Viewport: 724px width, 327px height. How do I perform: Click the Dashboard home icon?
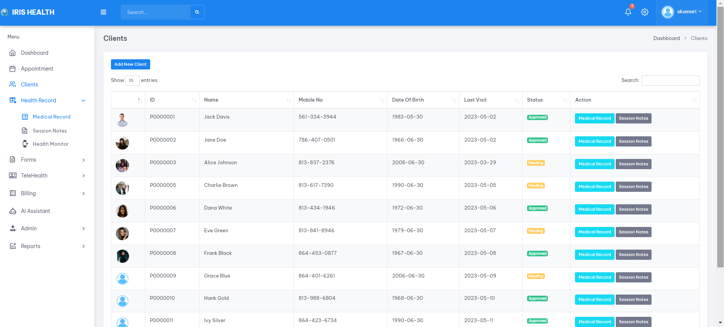[12, 53]
